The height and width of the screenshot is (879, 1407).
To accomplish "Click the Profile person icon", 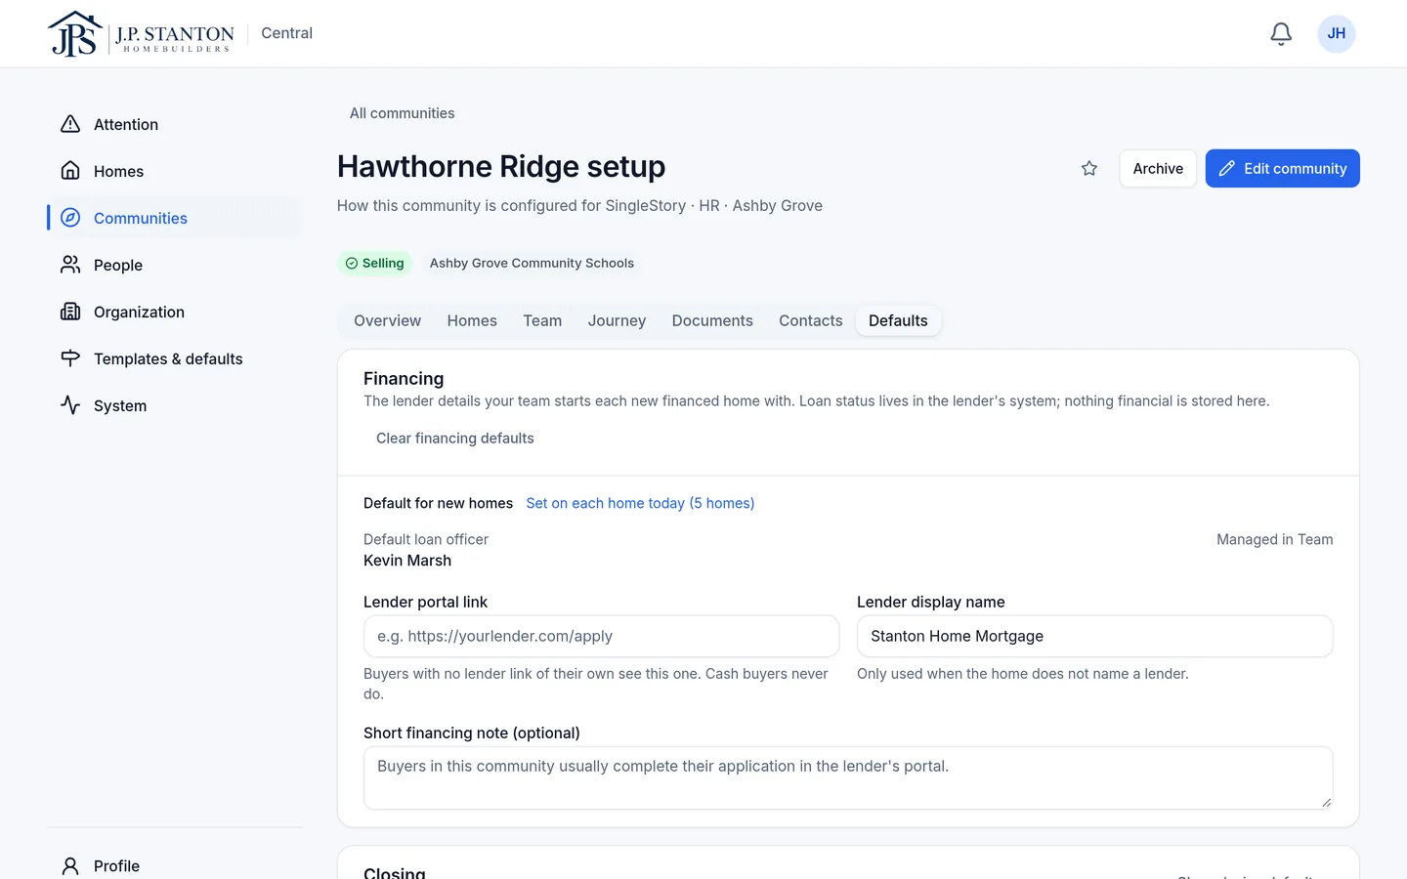I will (x=70, y=866).
